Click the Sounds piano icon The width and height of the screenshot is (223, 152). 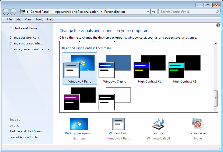pyautogui.click(x=158, y=124)
